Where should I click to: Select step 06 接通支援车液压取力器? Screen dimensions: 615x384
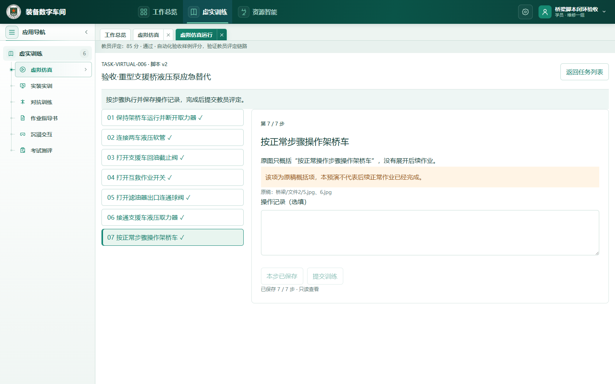173,217
